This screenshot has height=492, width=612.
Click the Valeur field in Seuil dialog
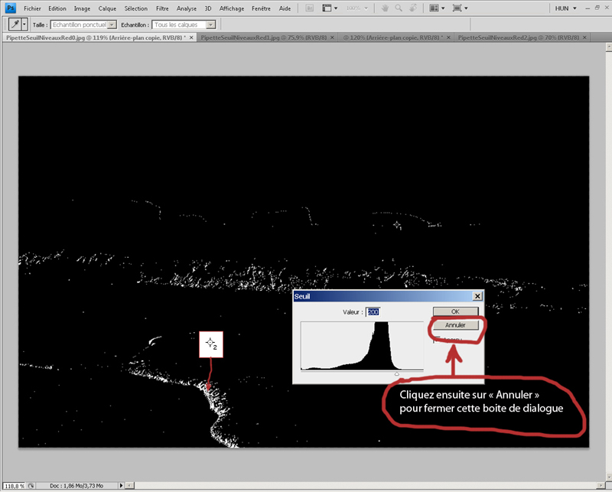[373, 312]
